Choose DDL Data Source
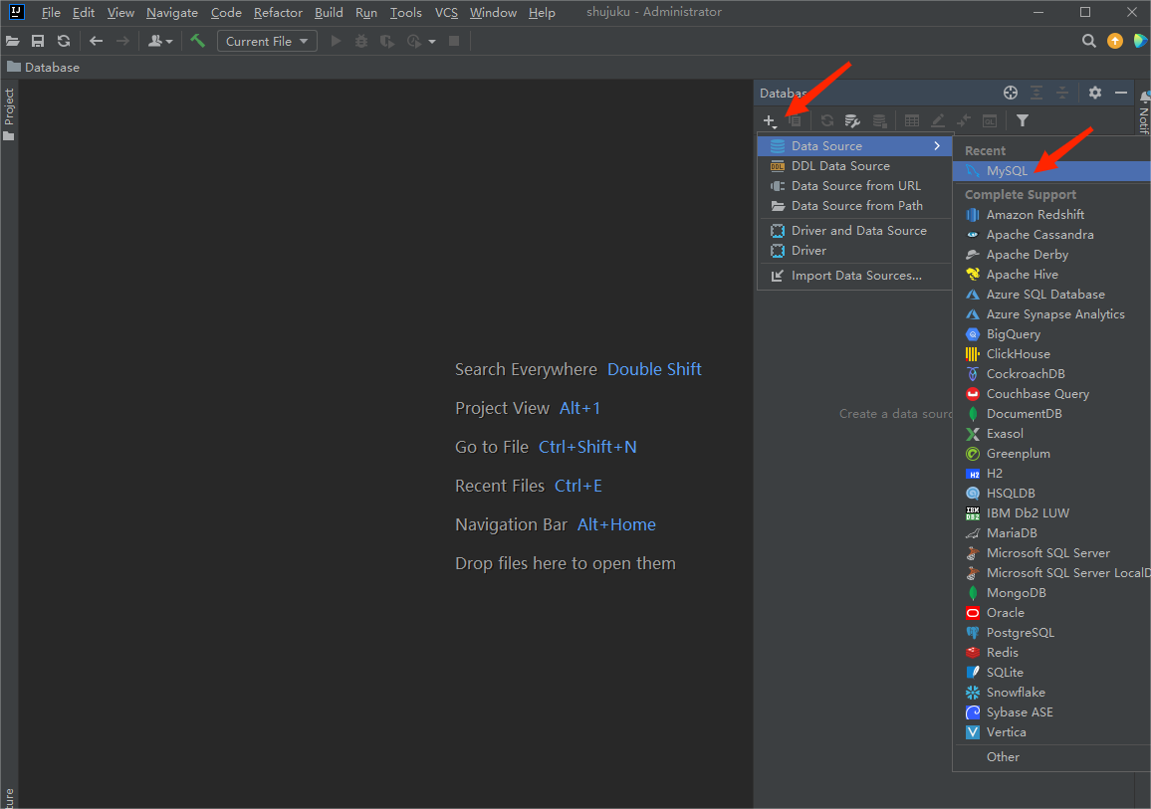1151x809 pixels. click(855, 166)
